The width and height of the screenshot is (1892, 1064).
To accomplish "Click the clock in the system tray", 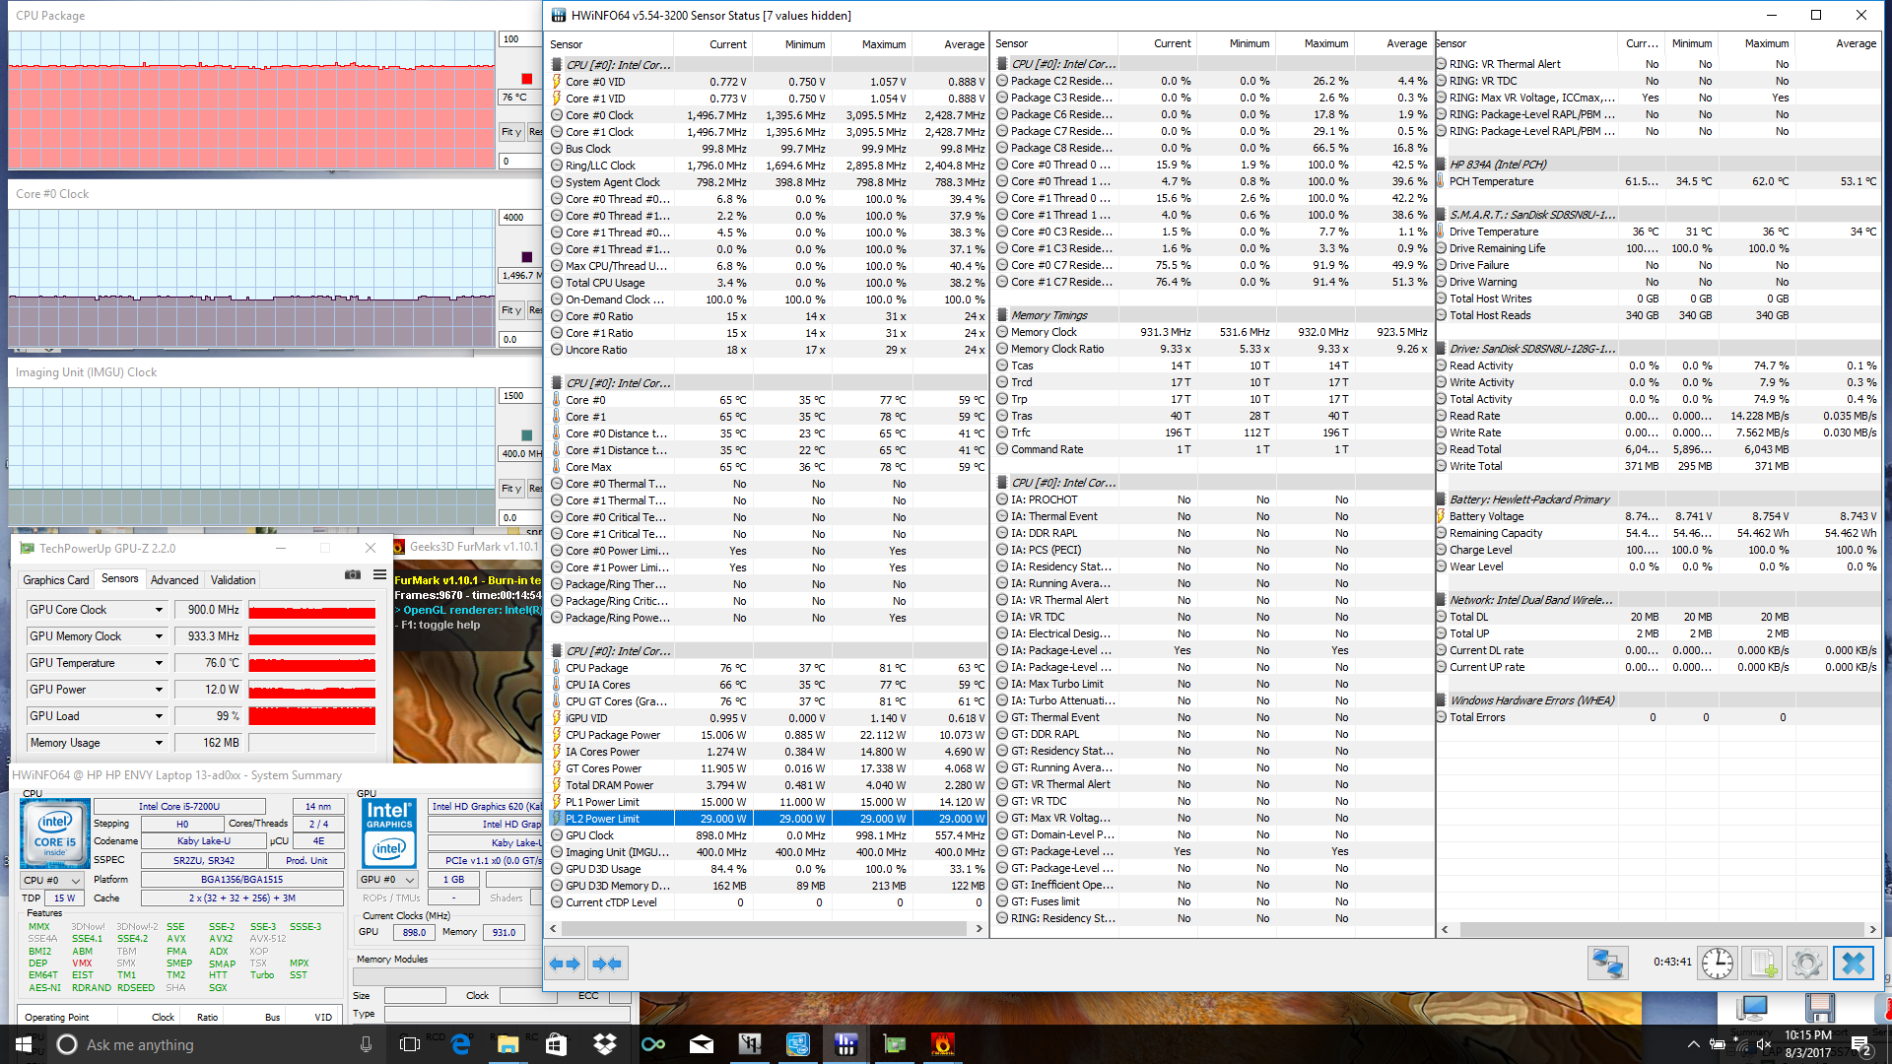I will pos(1807,1044).
